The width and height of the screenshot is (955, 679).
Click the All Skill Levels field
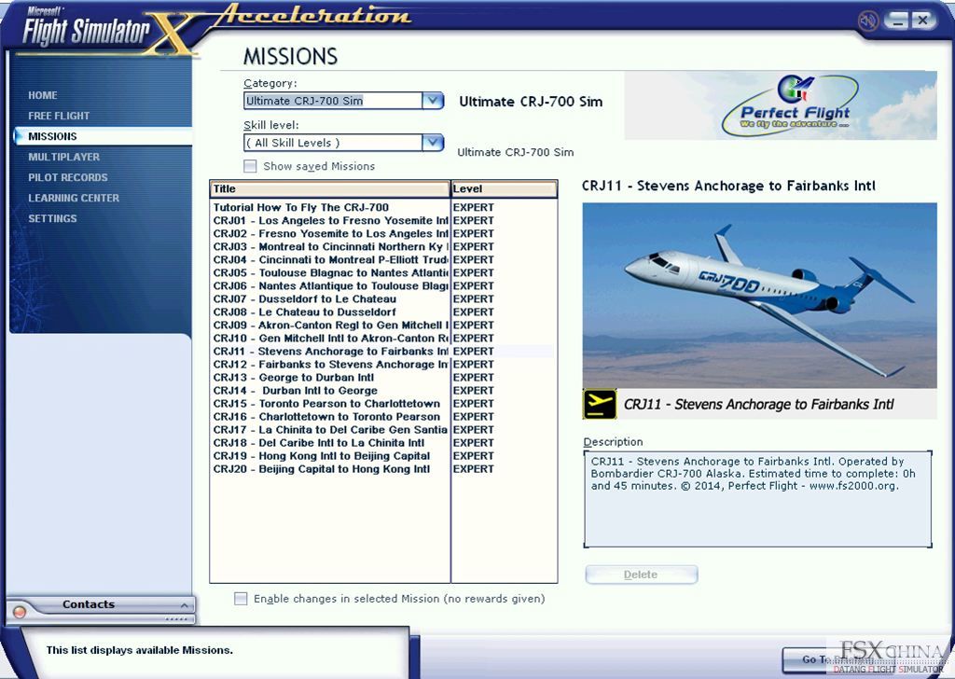pyautogui.click(x=333, y=143)
